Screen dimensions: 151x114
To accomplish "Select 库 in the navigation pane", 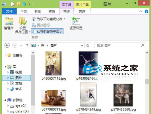I will click(14, 67).
